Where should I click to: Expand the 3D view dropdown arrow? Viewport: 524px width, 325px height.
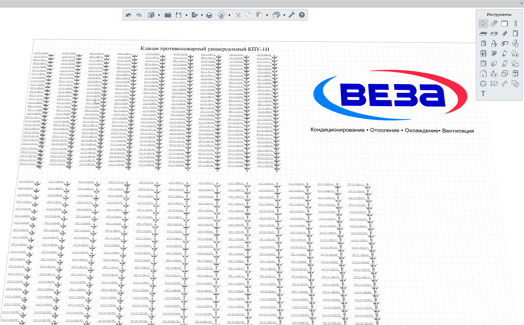pyautogui.click(x=159, y=15)
